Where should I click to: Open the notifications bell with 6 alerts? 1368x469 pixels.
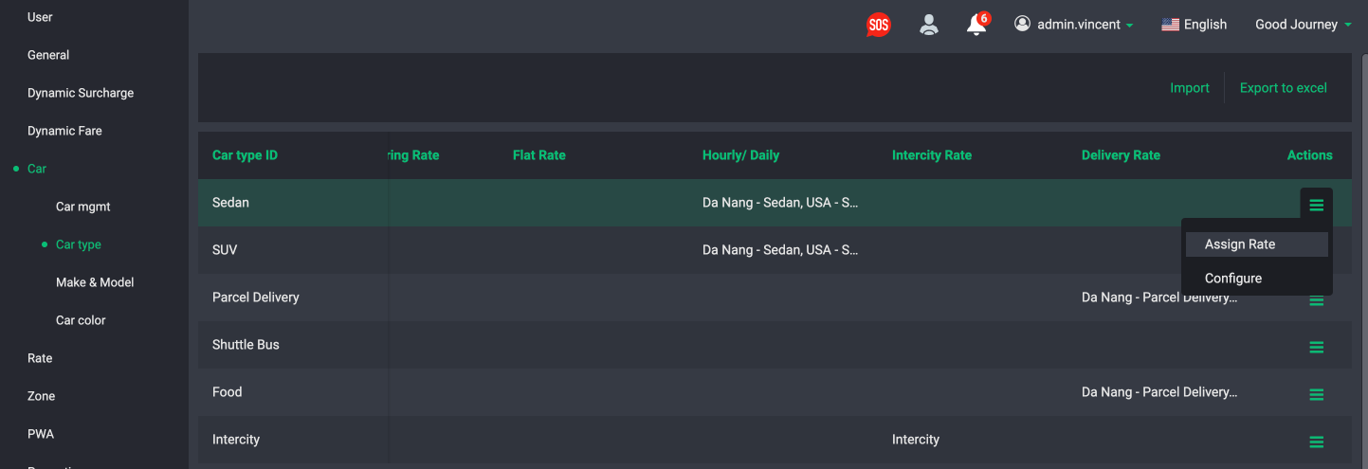pyautogui.click(x=977, y=24)
